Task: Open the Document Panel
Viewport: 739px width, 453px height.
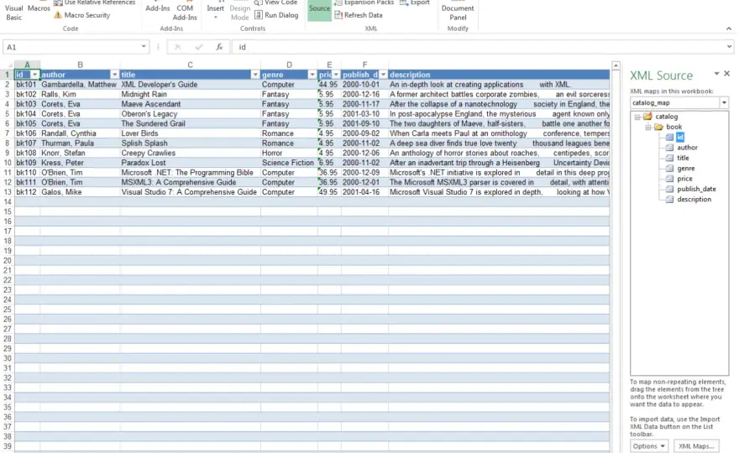Action: point(458,12)
